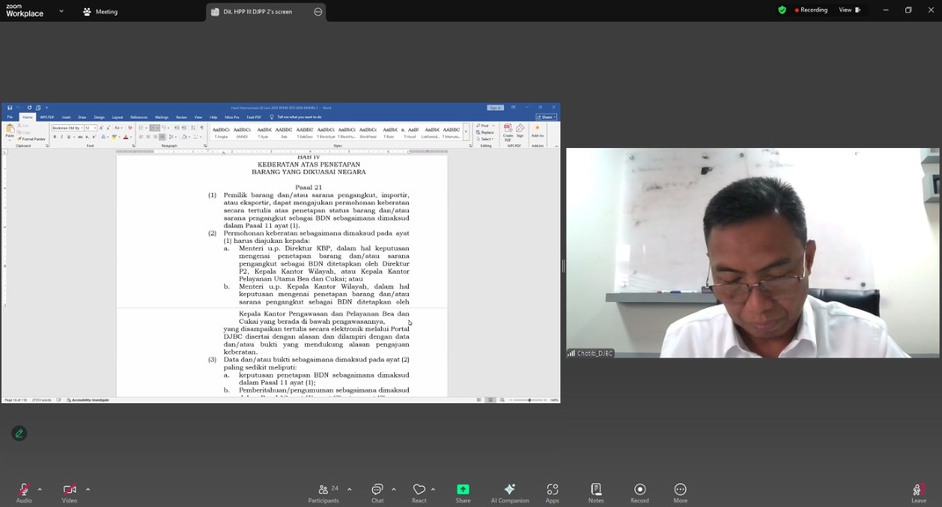Click the Page 16 status bar indicator
The image size is (942, 507).
pos(16,400)
